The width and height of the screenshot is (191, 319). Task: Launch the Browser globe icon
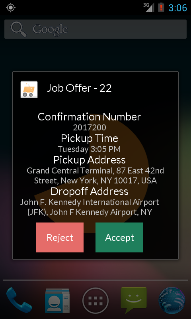[x=172, y=300]
